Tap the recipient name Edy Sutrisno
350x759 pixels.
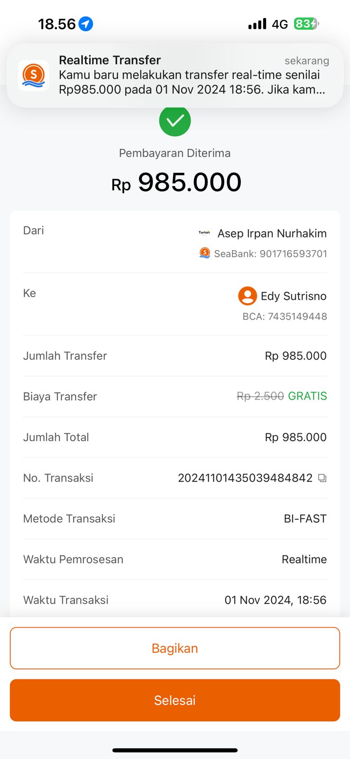coord(294,296)
